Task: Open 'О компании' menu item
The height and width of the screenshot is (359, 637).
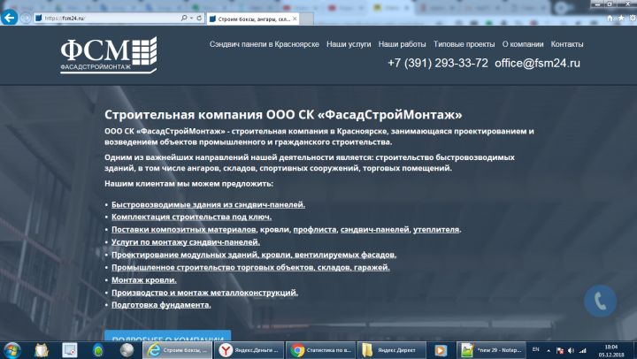Action: (523, 44)
